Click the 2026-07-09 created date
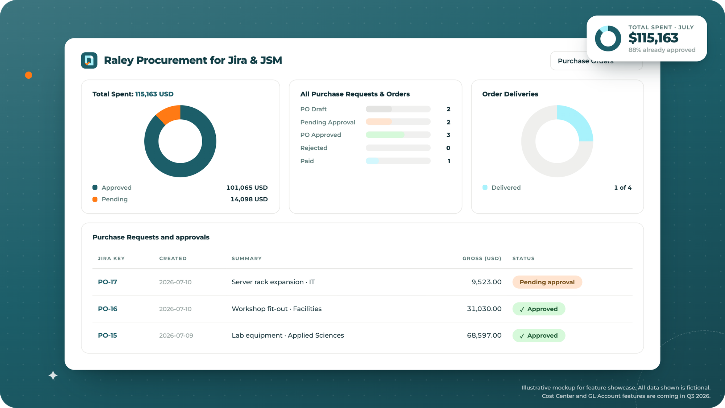The height and width of the screenshot is (408, 725). click(x=176, y=336)
